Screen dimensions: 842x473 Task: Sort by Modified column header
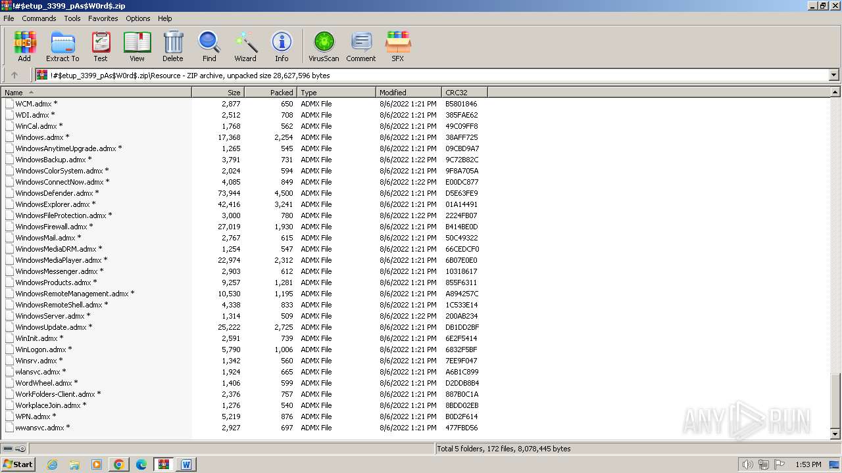(x=409, y=93)
